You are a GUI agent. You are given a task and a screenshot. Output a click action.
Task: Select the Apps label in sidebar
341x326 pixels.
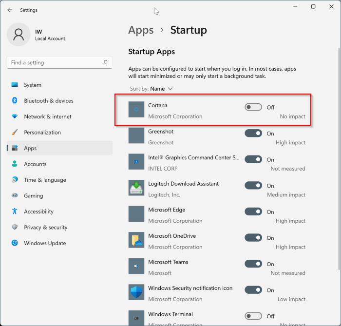(30, 148)
